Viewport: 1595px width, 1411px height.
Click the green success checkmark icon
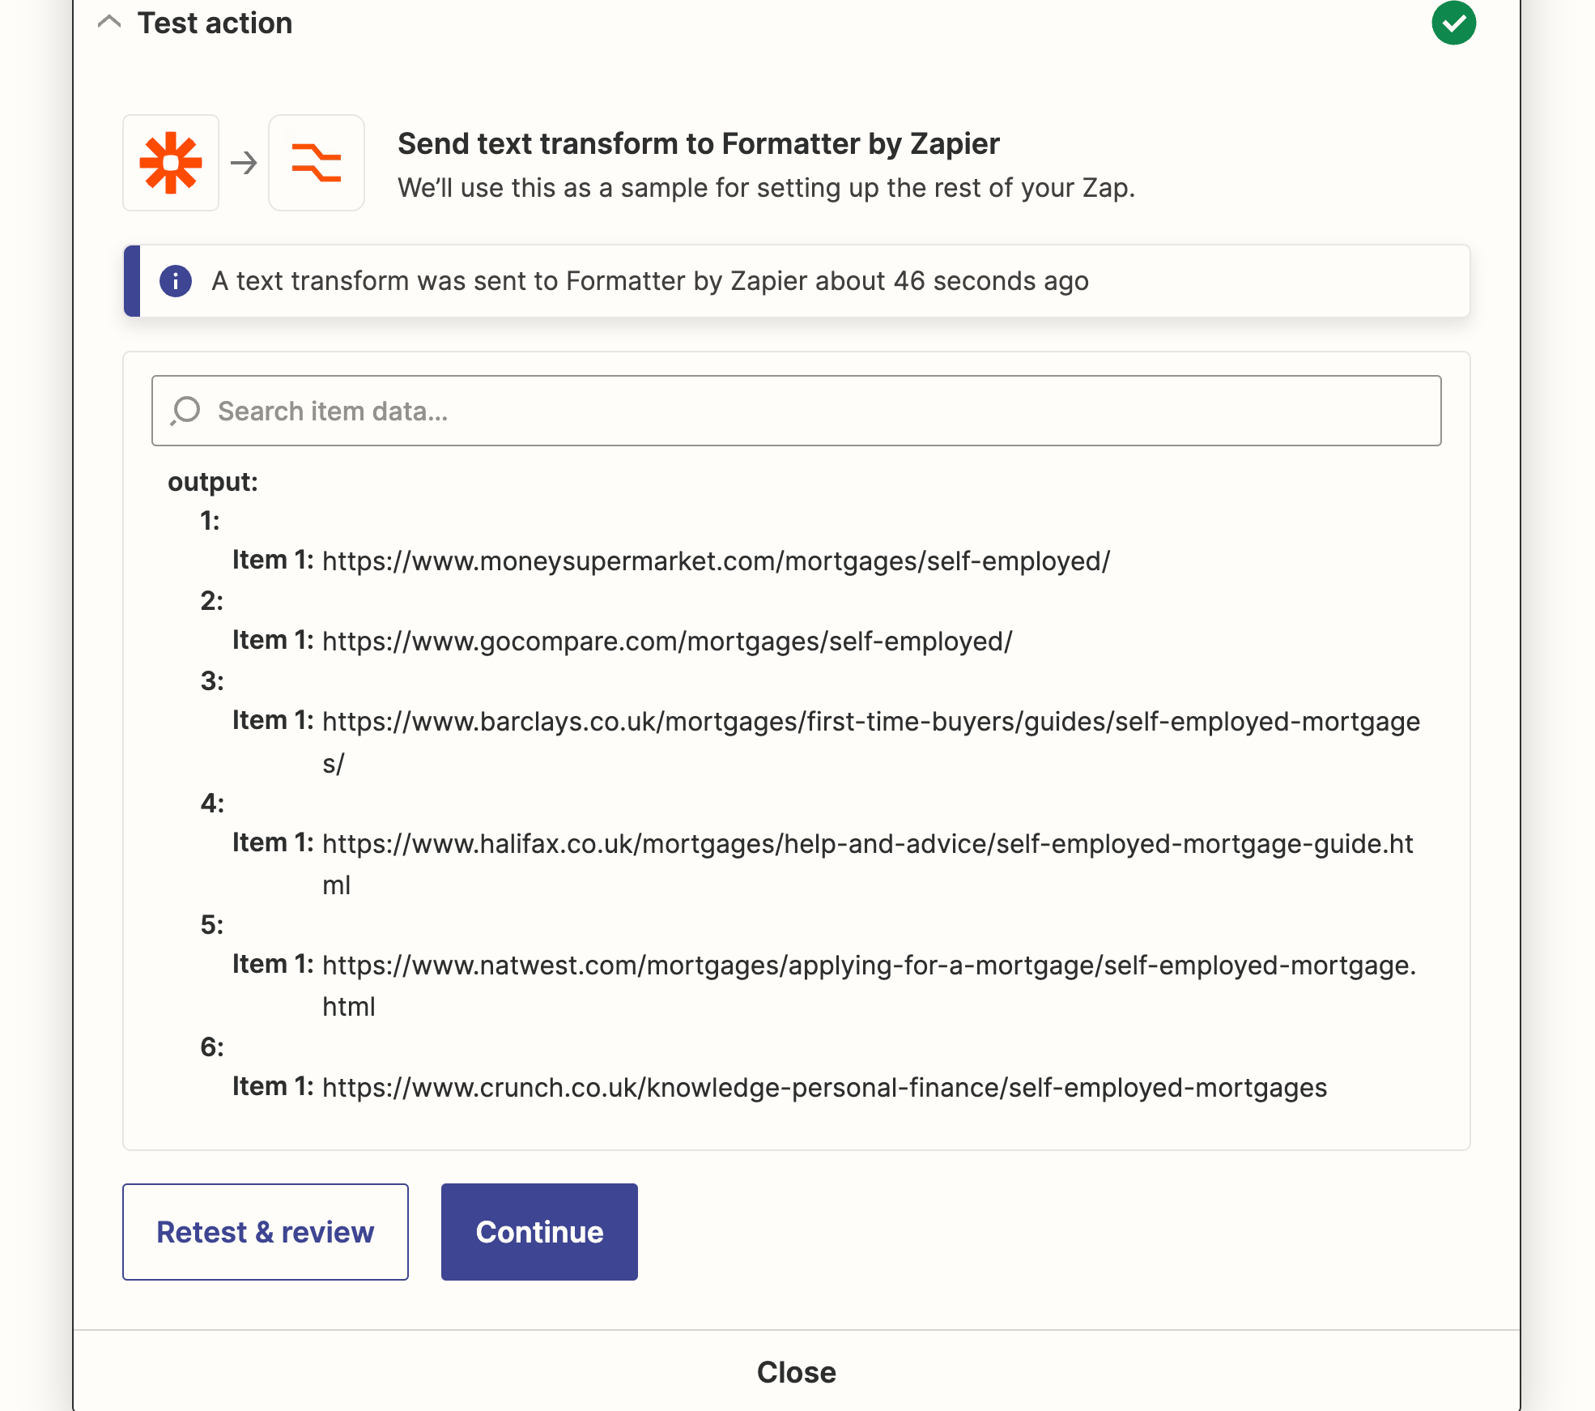[x=1453, y=23]
